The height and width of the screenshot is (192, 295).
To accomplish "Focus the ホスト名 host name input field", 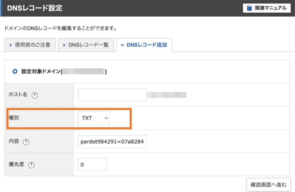I will click(x=112, y=95).
